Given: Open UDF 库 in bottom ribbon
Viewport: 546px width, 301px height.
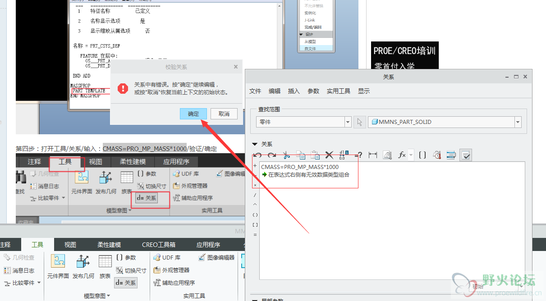Looking at the screenshot, I should pyautogui.click(x=167, y=257).
